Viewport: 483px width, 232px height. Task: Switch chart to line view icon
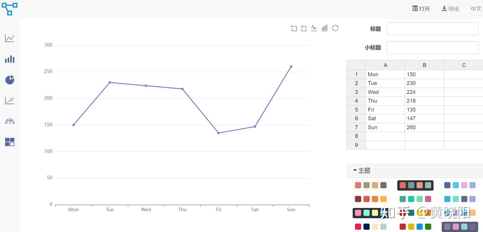point(314,28)
